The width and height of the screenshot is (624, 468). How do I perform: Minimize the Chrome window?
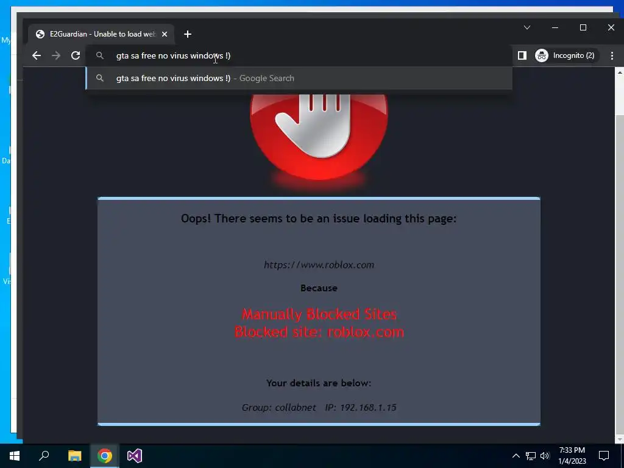point(555,27)
